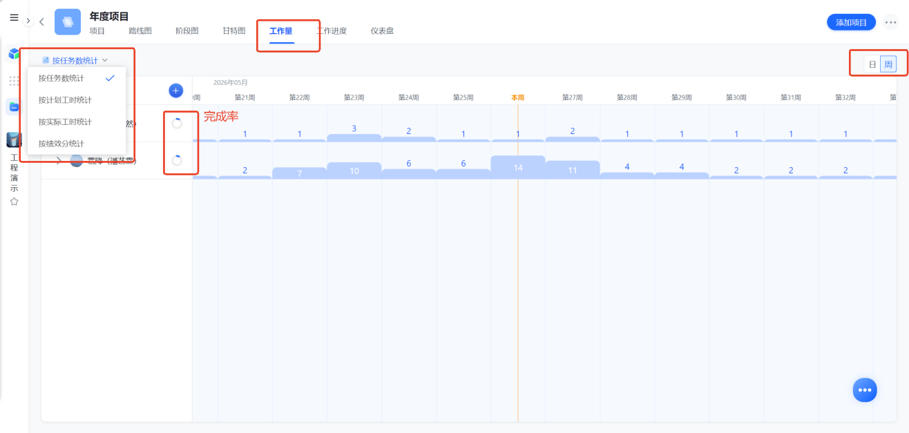The image size is (909, 433).
Task: Click the 年度项目 title
Action: pyautogui.click(x=109, y=16)
